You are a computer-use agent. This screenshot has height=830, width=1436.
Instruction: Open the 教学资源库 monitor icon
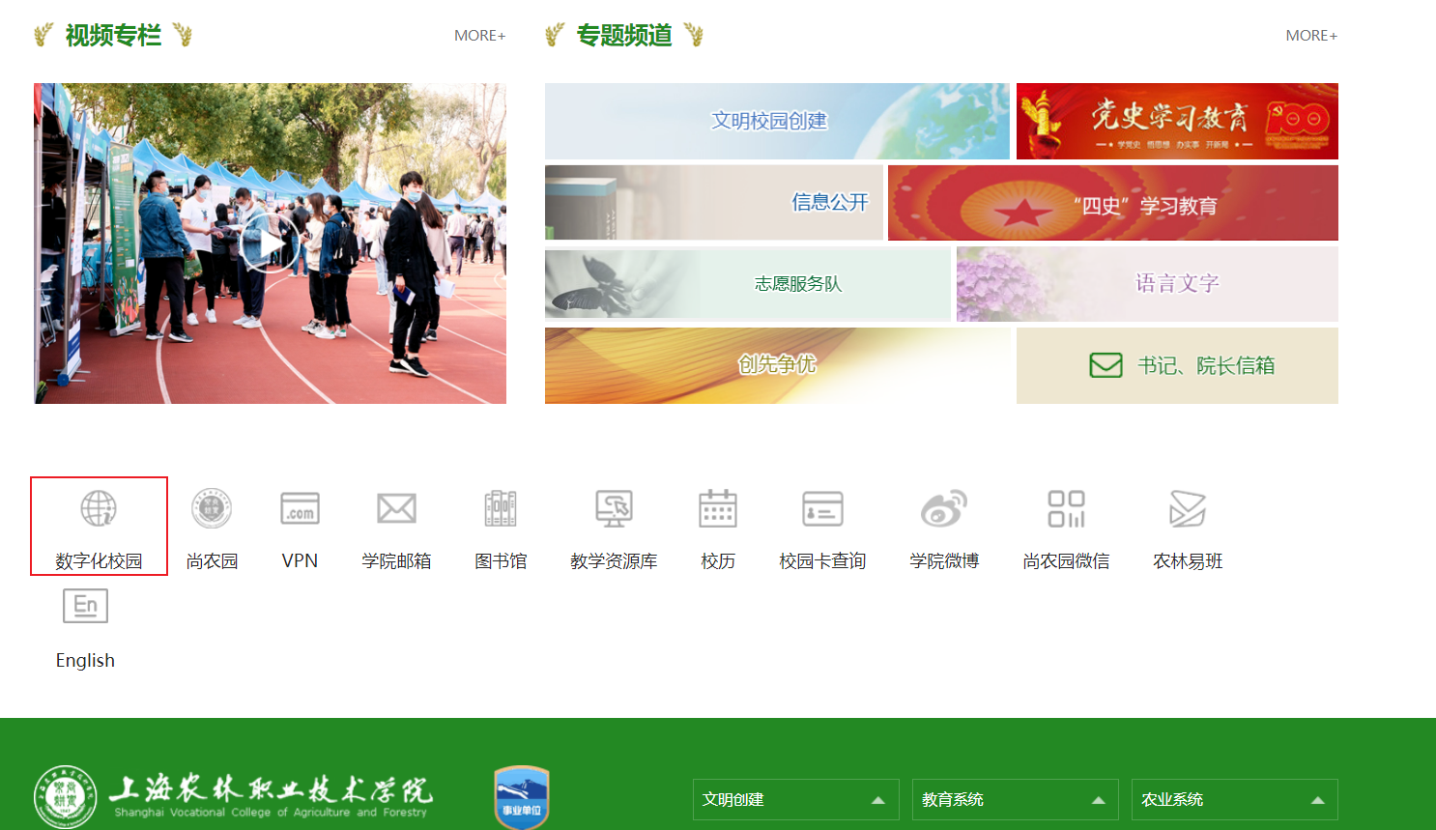[614, 508]
